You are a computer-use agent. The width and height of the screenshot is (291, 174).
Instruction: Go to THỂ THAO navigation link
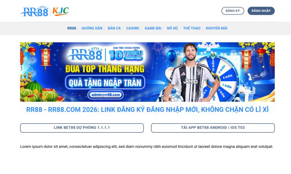click(x=192, y=28)
